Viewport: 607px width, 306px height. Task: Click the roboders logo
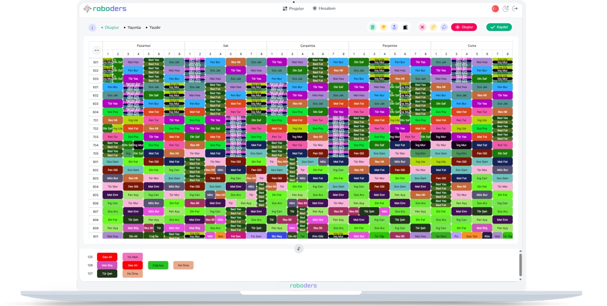[104, 8]
